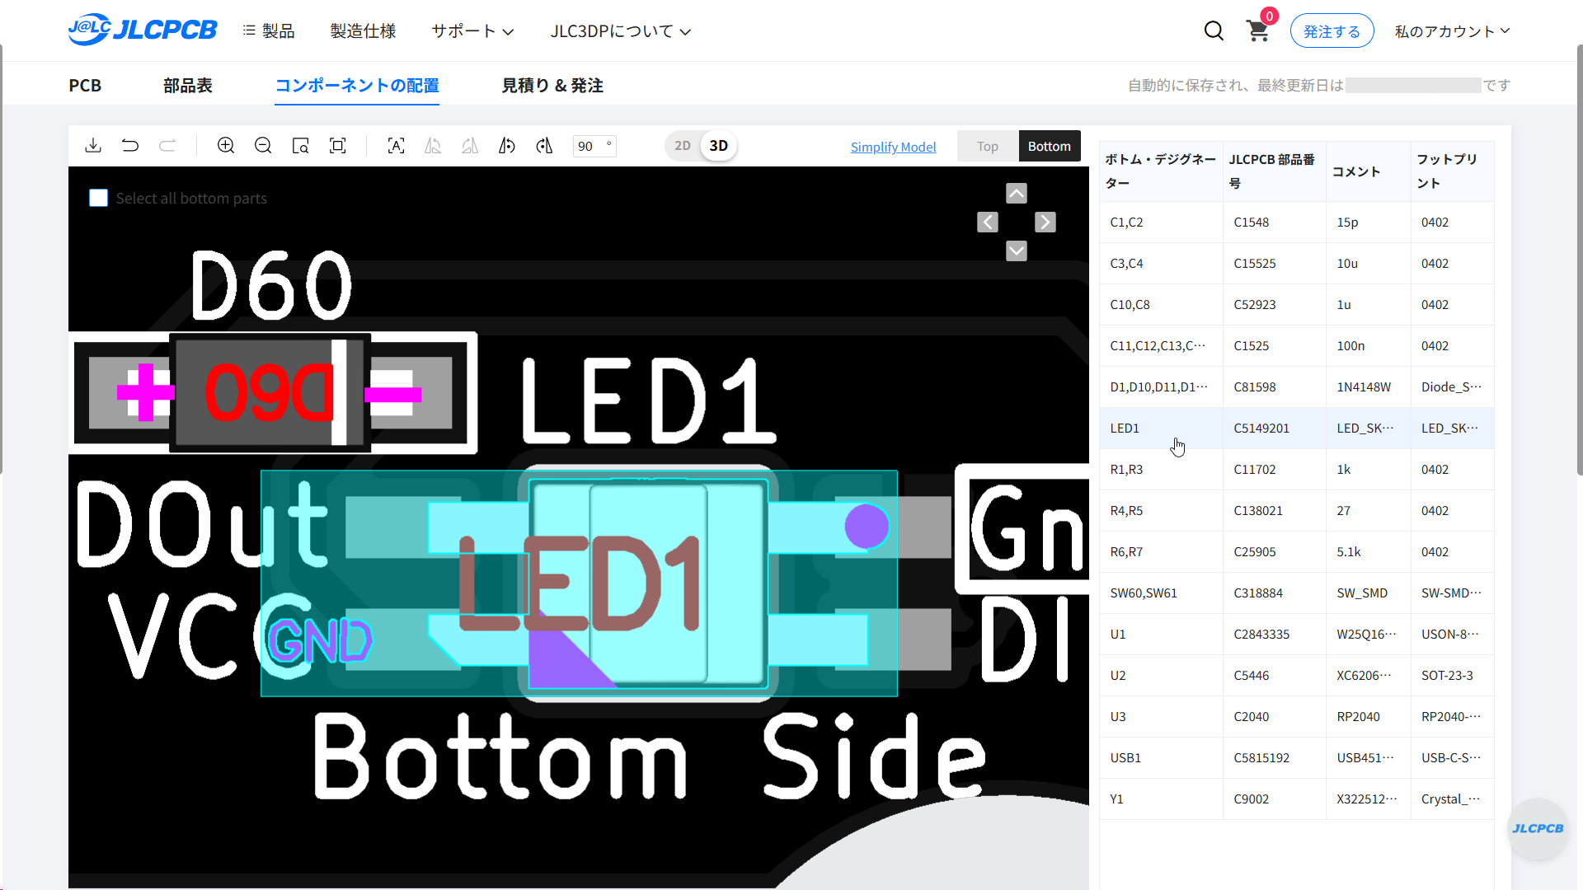Open the site search
The height and width of the screenshot is (890, 1583).
[1214, 31]
